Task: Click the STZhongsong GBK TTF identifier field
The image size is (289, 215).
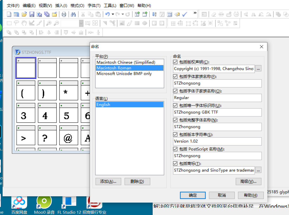Action: click(217, 112)
